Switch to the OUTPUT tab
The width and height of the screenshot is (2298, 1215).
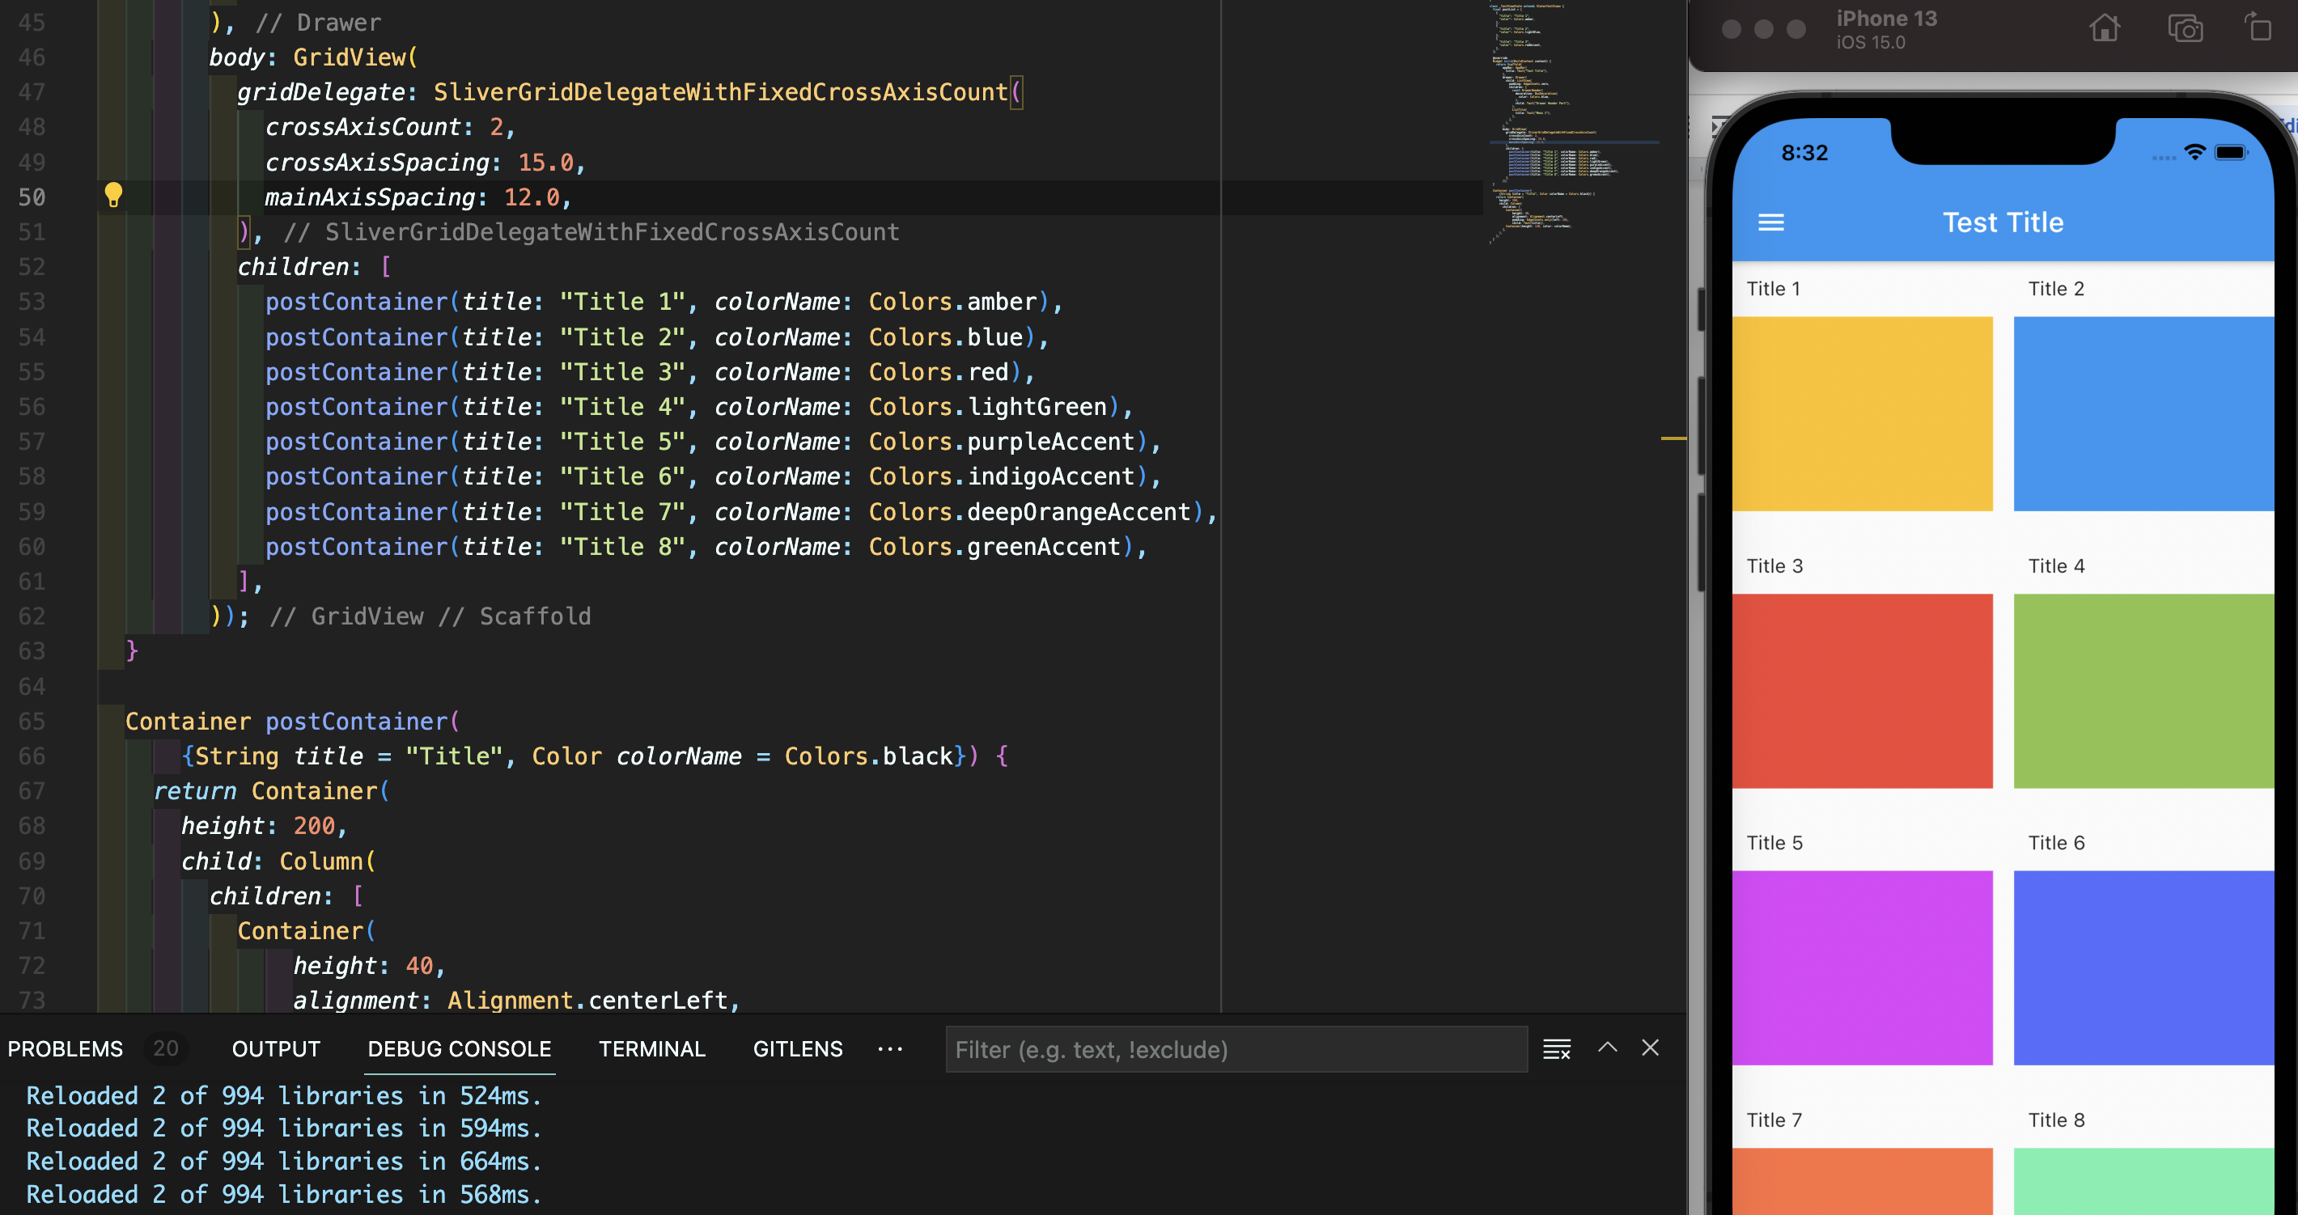point(276,1049)
